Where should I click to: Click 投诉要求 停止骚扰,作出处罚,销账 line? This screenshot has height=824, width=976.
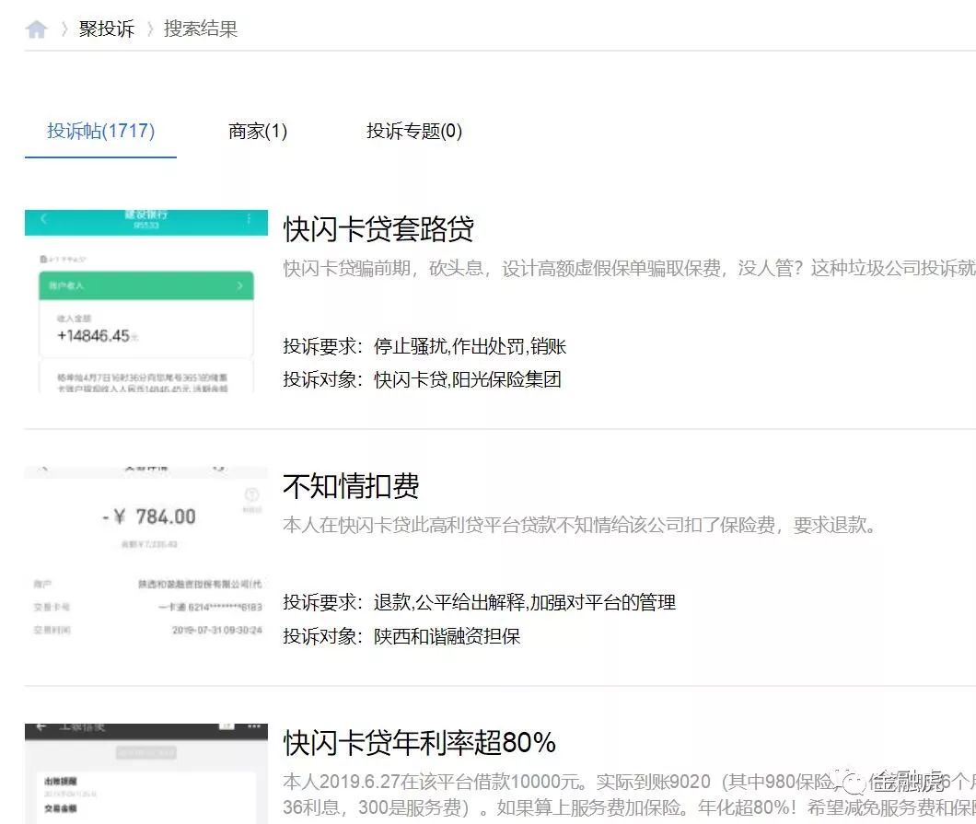424,346
